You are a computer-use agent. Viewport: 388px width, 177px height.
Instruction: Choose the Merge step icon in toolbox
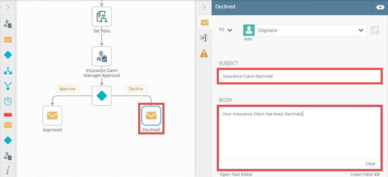(x=8, y=86)
